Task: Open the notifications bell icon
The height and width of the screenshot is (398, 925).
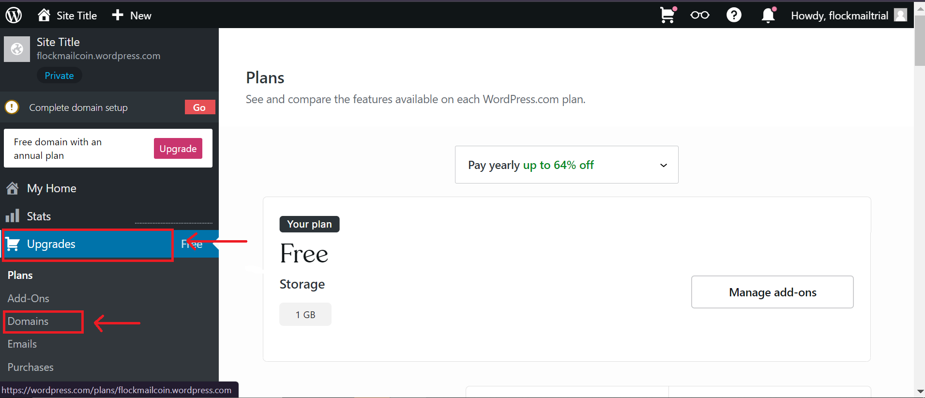Action: (768, 15)
